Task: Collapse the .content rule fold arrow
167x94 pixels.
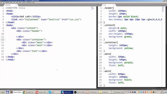Action: coord(102,25)
